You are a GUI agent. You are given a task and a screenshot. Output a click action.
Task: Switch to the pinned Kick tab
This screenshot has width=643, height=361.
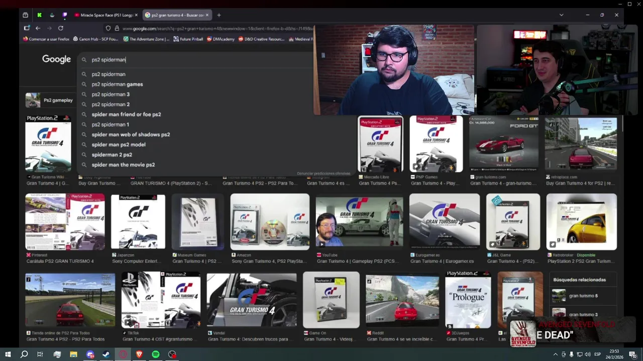39,15
